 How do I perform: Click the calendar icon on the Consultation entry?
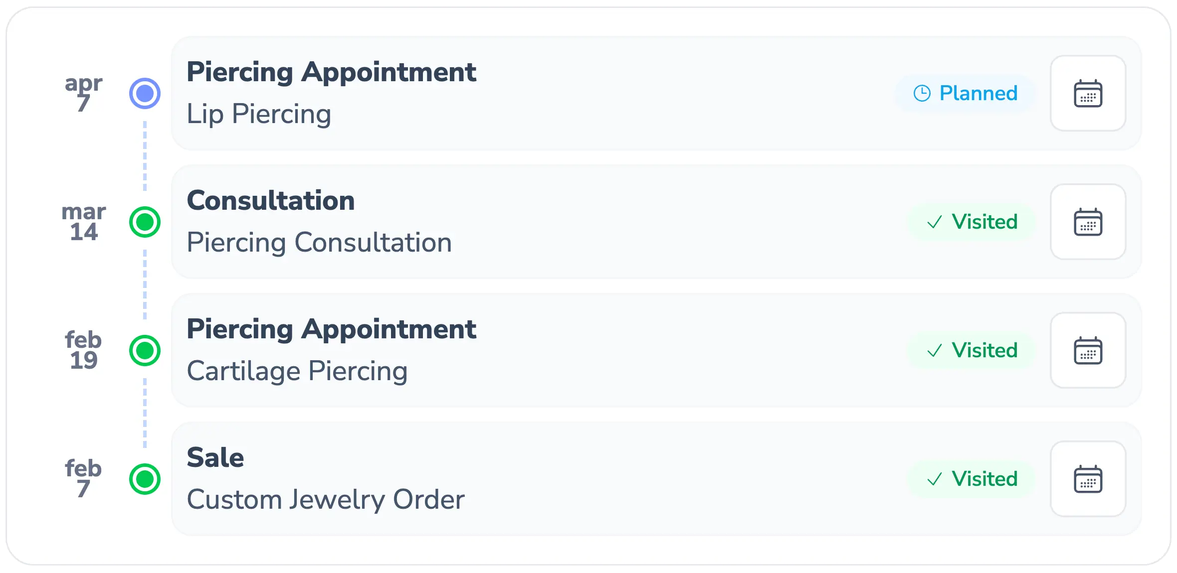(x=1088, y=222)
